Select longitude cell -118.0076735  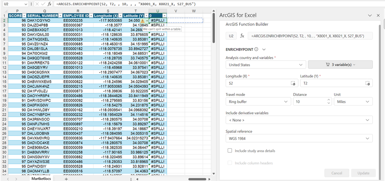click(108, 49)
